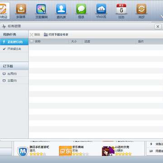
Task: Click the 删除 delete X icon
Action: (x=35, y=35)
